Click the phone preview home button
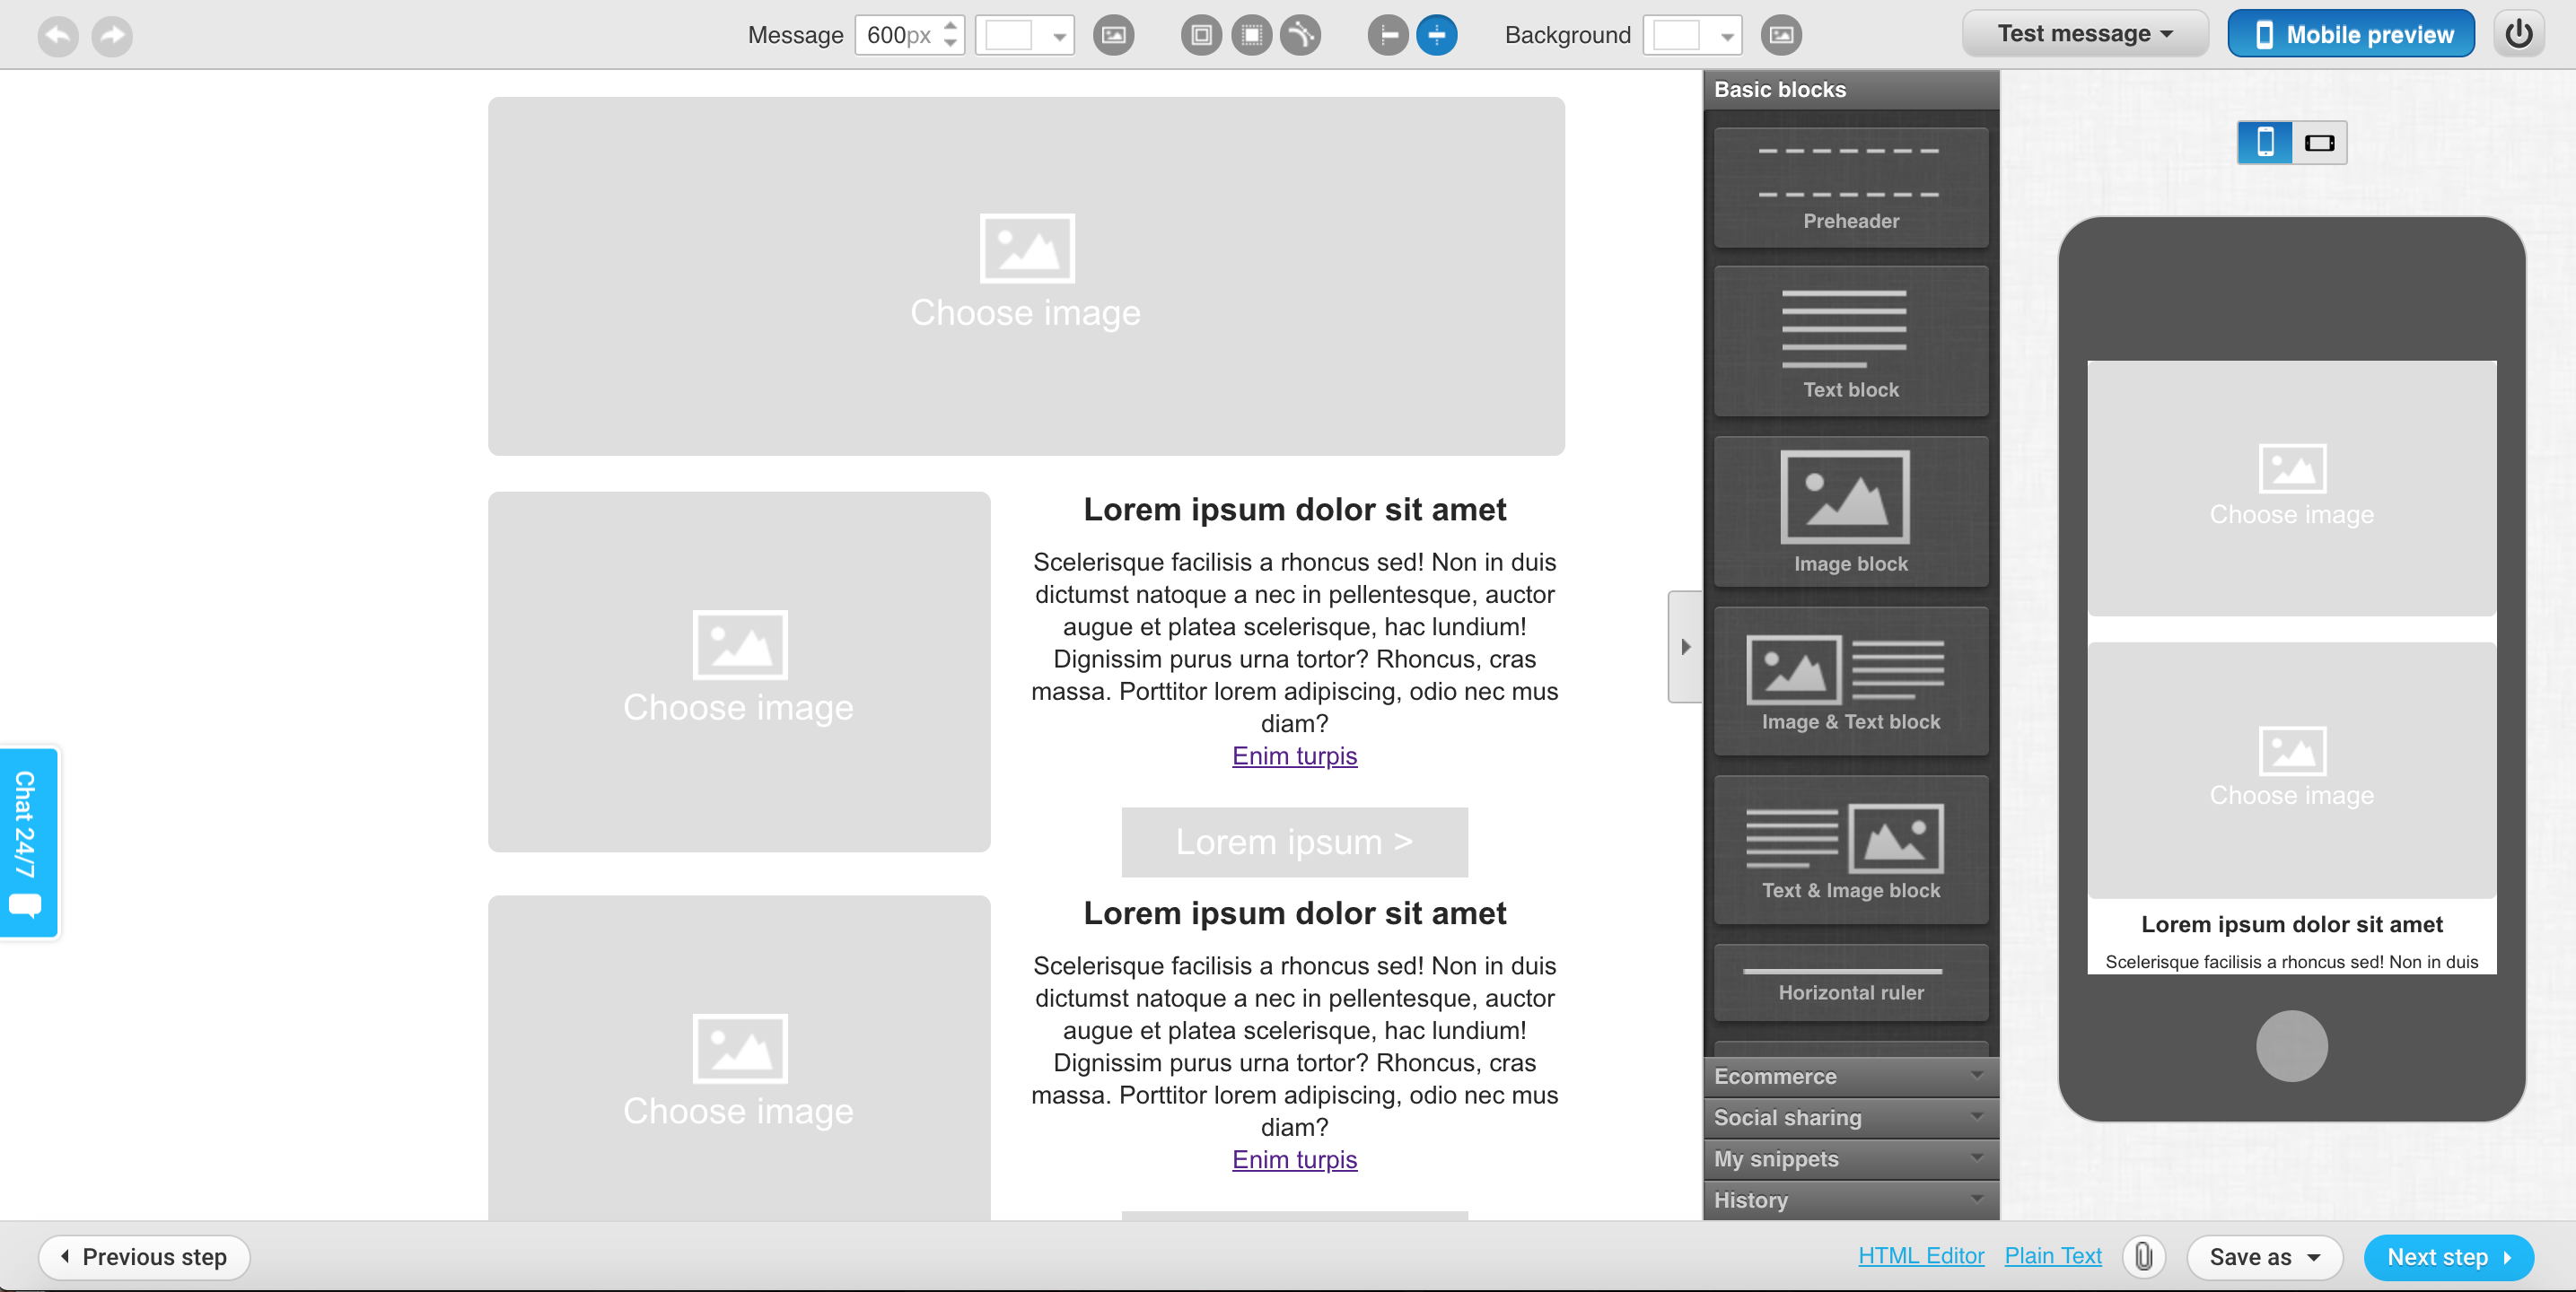This screenshot has width=2576, height=1292. [x=2291, y=1046]
